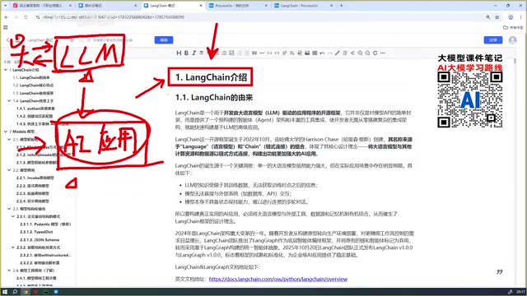Open Windows taskbar search
Screen dimensions: 527x296
click(15, 292)
